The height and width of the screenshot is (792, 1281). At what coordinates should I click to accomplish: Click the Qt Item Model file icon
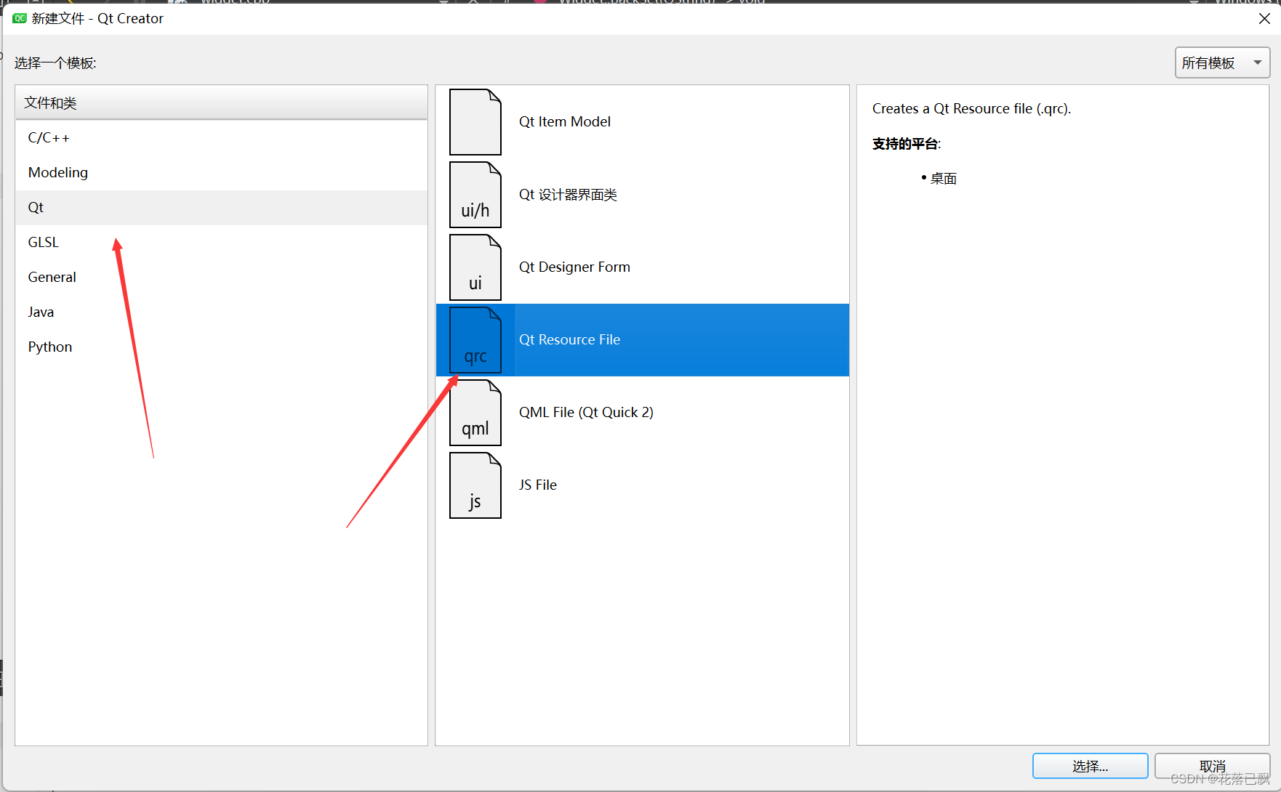475,122
